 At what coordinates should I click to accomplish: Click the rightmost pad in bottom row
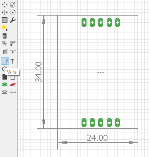[x=117, y=123]
